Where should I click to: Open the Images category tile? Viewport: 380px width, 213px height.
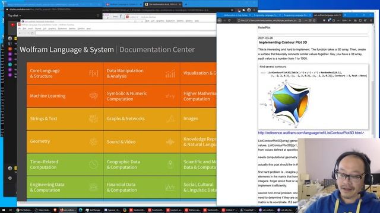pos(198,118)
